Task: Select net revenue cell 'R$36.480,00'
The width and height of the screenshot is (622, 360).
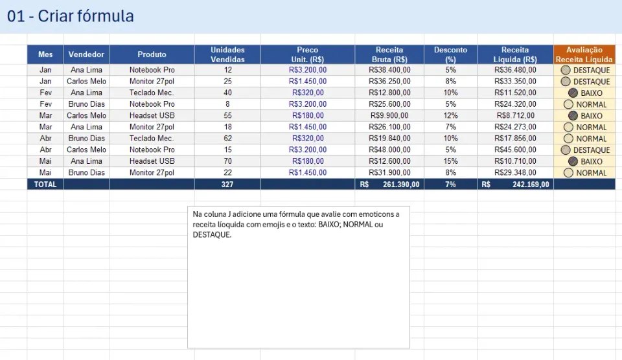Action: click(515, 70)
